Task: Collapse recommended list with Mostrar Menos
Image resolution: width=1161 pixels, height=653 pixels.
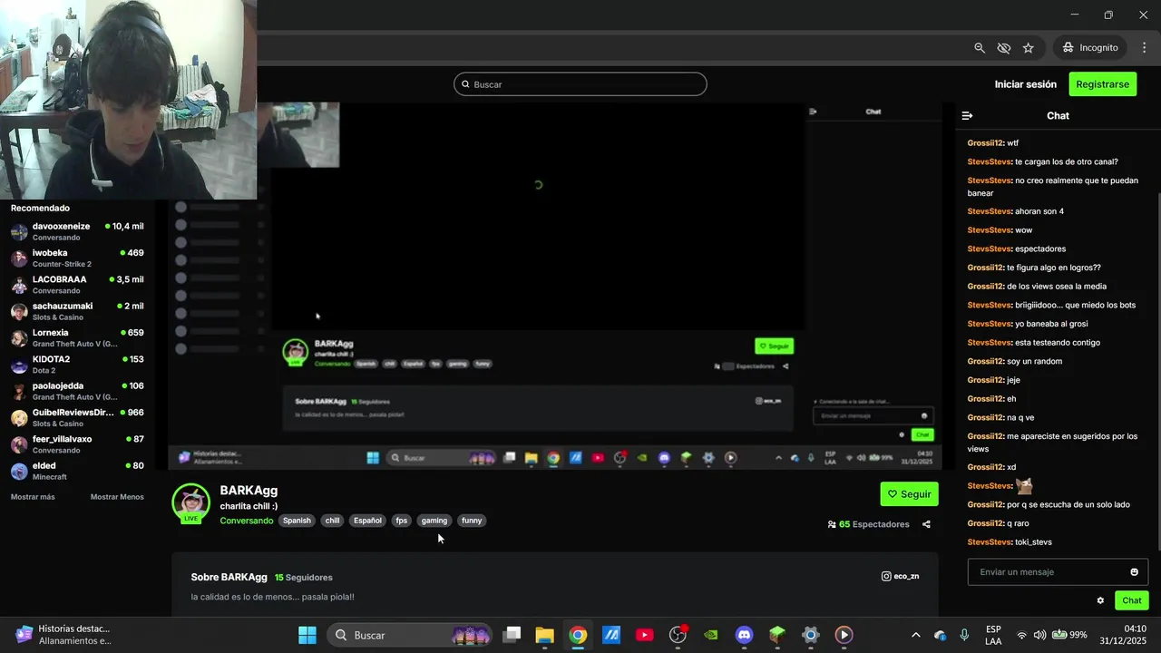Action: 117,497
